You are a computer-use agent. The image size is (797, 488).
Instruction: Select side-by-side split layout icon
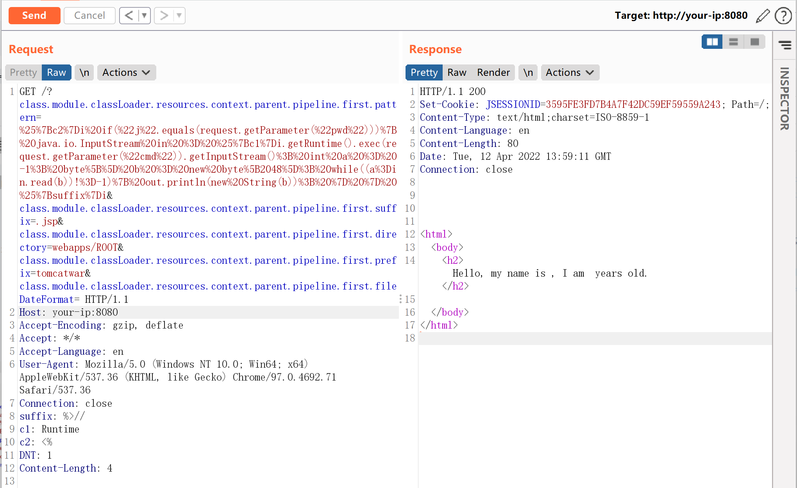[x=712, y=42]
